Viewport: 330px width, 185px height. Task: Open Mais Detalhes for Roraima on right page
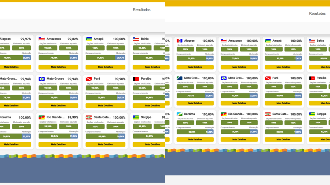[195, 139]
